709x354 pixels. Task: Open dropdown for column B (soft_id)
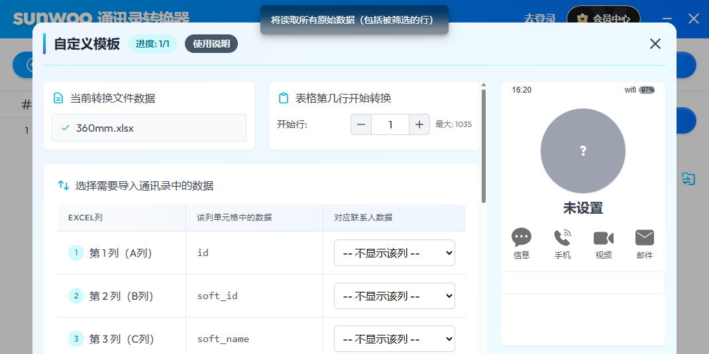pos(394,296)
